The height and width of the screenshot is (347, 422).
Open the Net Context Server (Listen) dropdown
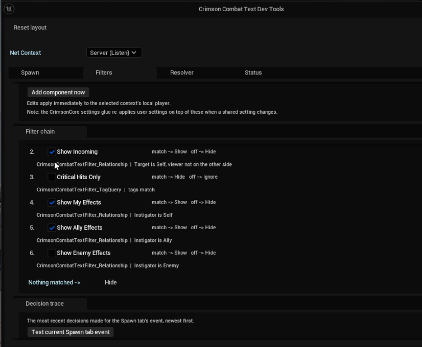[x=114, y=53]
